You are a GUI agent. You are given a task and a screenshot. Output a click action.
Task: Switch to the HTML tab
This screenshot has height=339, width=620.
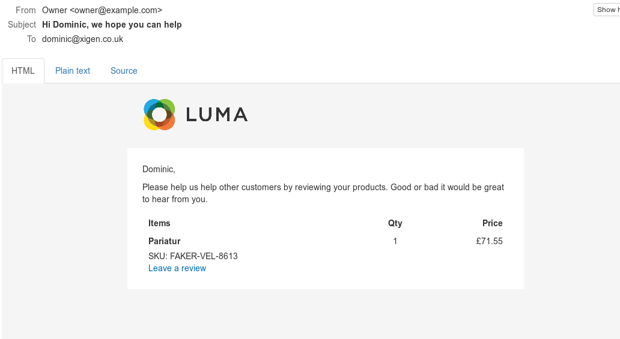23,71
